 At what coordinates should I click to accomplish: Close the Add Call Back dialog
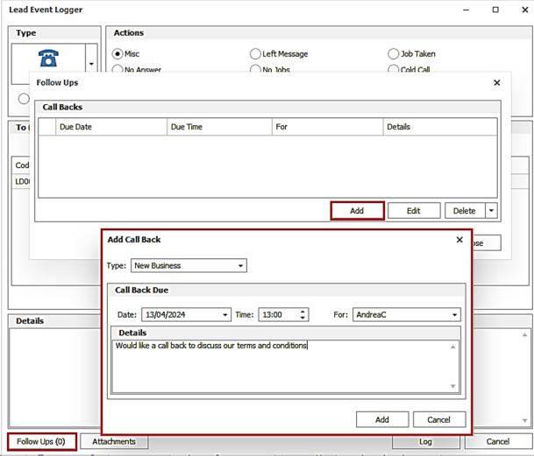tap(459, 240)
